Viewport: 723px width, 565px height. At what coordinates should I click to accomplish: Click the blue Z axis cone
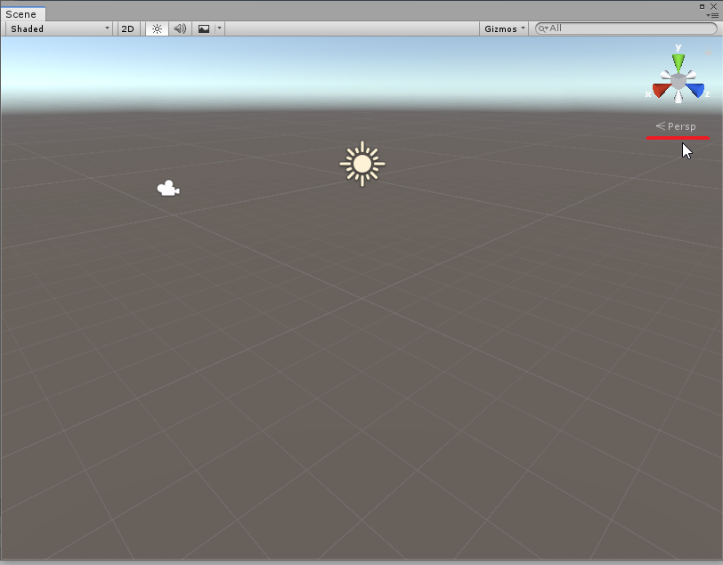(695, 90)
